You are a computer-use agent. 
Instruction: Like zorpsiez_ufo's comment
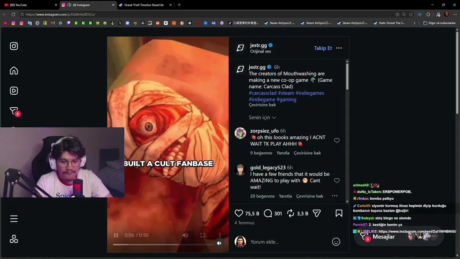[337, 141]
